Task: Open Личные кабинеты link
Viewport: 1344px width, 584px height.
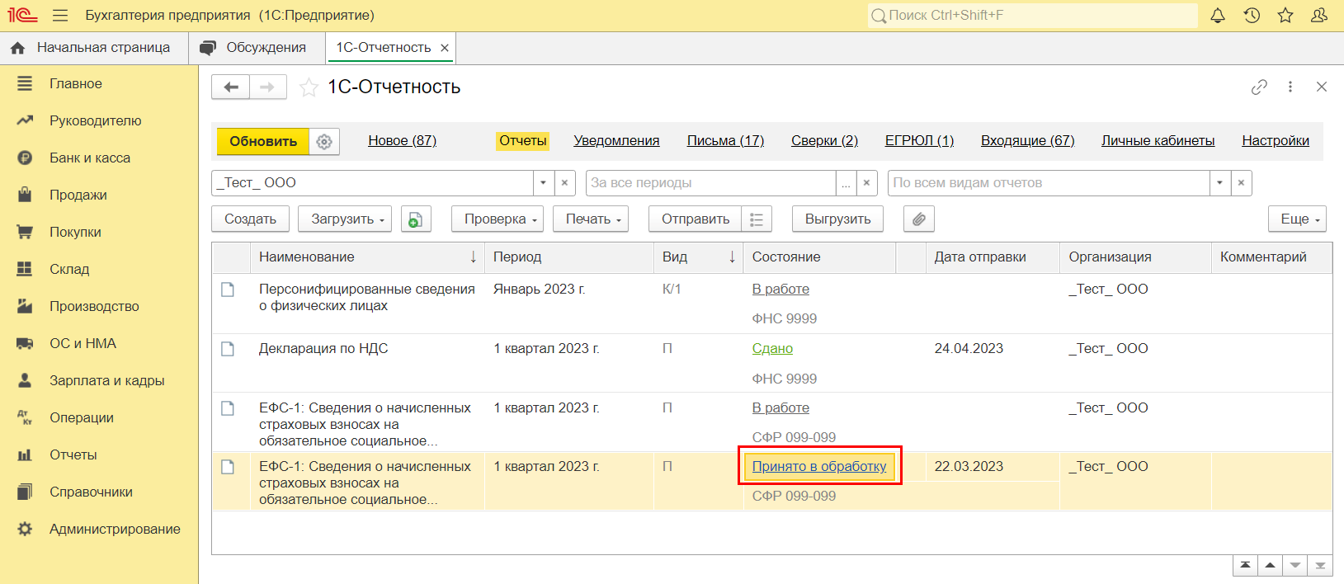Action: (x=1158, y=141)
